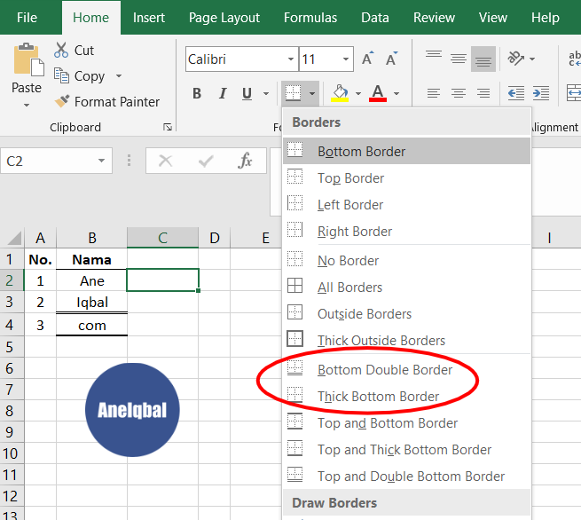Choose Top and Double Bottom Border
This screenshot has height=520, width=581.
(x=406, y=476)
